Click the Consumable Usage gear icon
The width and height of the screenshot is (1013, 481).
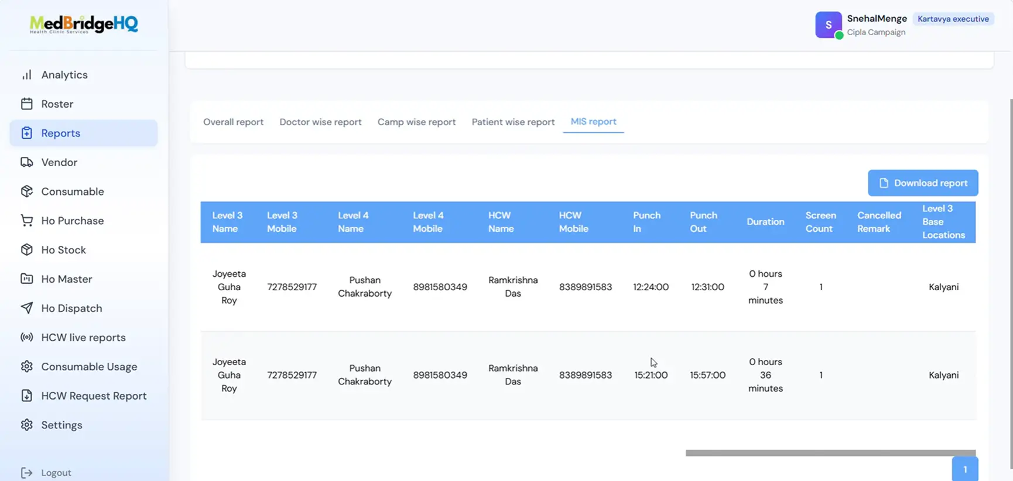click(x=27, y=367)
